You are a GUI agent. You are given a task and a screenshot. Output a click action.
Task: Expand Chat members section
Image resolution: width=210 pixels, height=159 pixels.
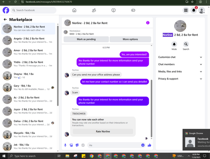pos(180,64)
